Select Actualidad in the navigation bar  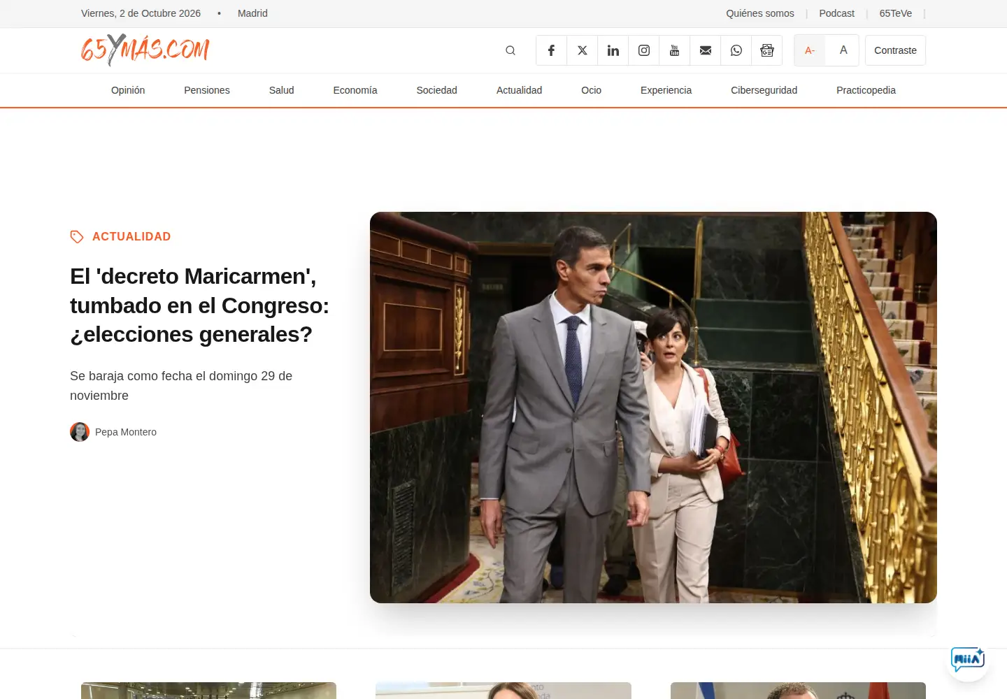tap(519, 90)
